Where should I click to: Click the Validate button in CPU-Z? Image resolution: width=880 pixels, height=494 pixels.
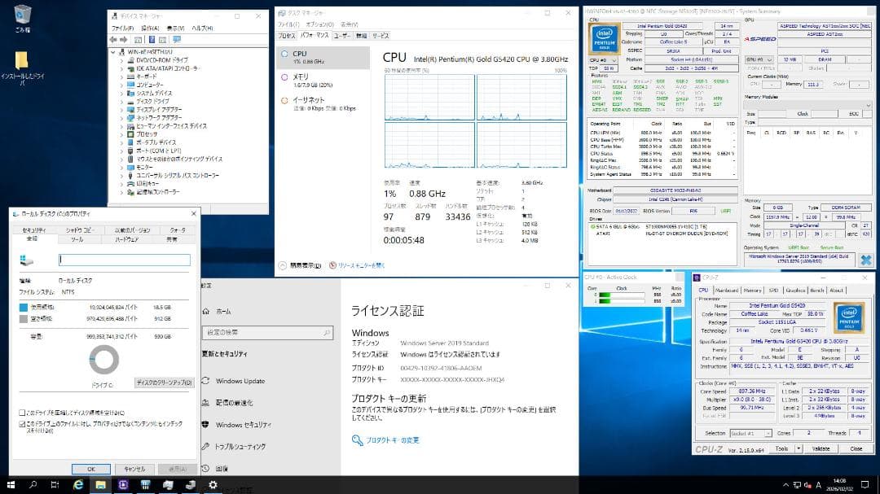click(x=822, y=448)
